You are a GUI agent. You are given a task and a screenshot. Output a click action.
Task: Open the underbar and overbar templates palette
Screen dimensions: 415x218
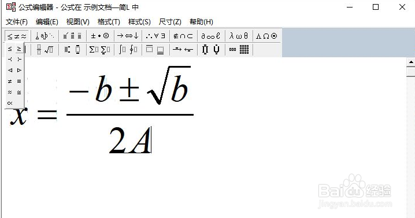(155, 50)
